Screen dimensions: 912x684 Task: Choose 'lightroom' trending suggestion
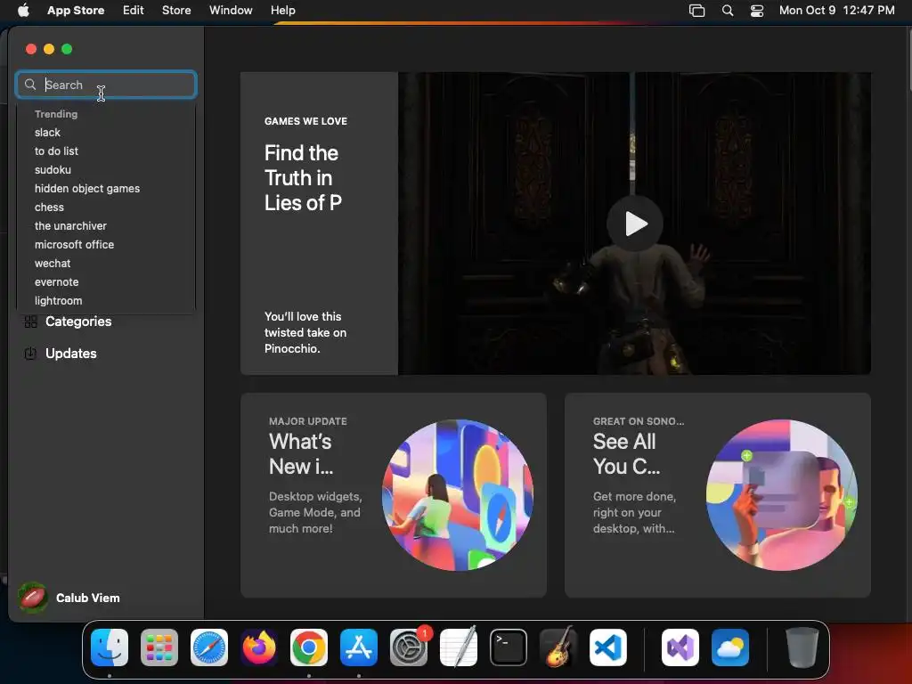[x=58, y=301]
